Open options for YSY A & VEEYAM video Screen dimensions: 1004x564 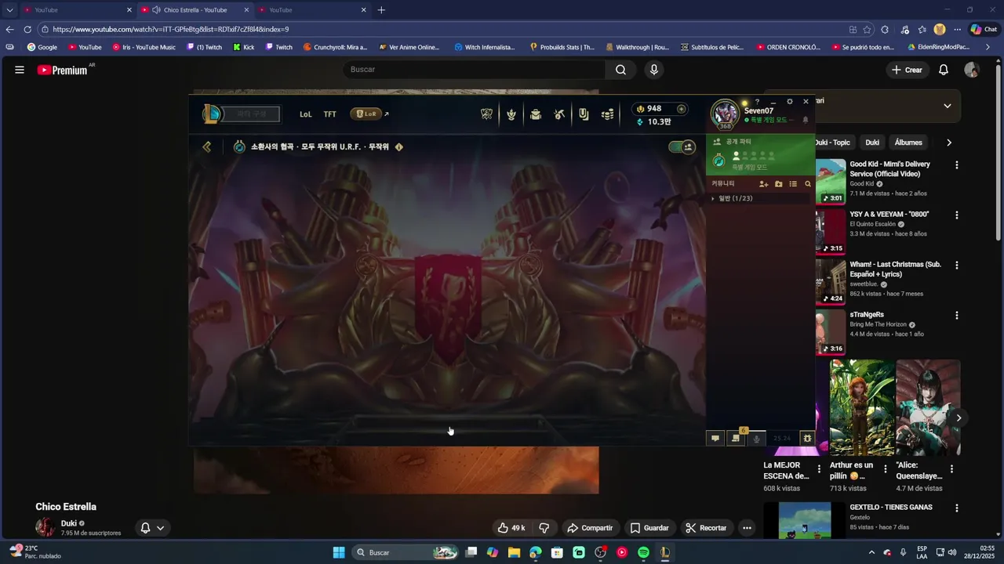(x=956, y=215)
